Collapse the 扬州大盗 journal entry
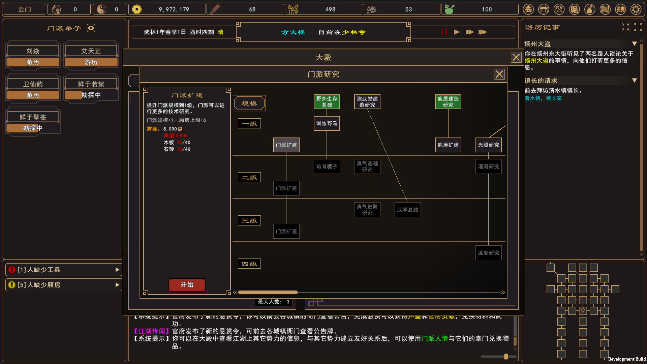This screenshot has width=647, height=364. pos(635,43)
